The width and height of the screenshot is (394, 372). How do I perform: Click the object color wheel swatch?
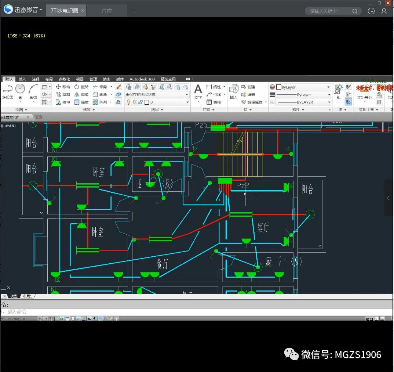coord(272,87)
